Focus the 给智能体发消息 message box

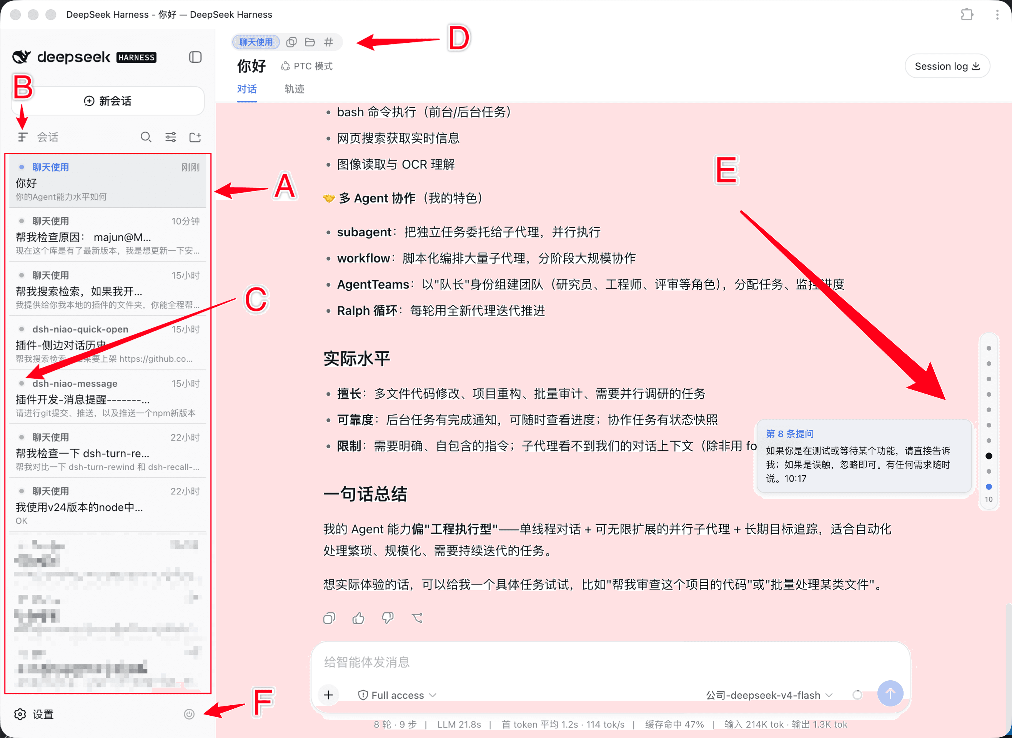pyautogui.click(x=610, y=662)
